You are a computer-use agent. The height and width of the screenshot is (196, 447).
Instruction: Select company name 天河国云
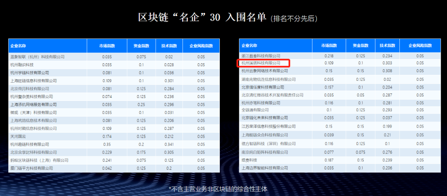(18, 136)
